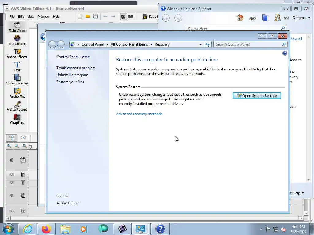This screenshot has width=314, height=235.
Task: Toggle storyboard view mode button in AVS
Action: click(x=23, y=138)
